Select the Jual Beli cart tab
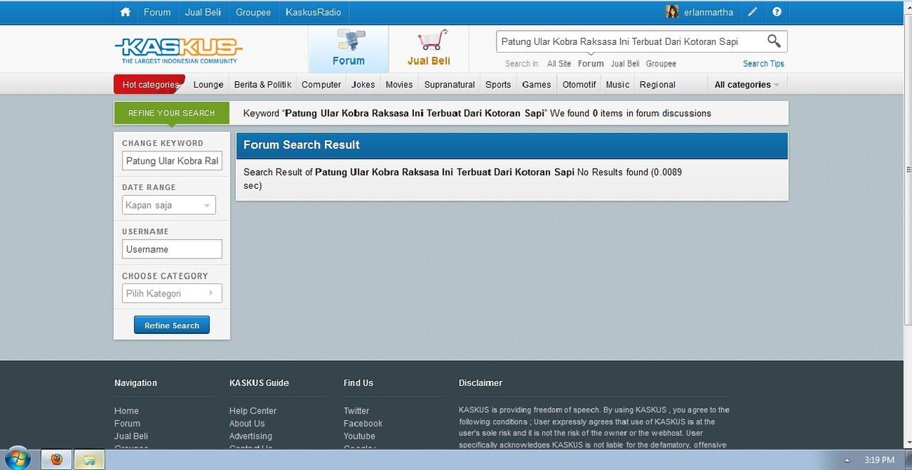This screenshot has width=912, height=470. coord(429,48)
